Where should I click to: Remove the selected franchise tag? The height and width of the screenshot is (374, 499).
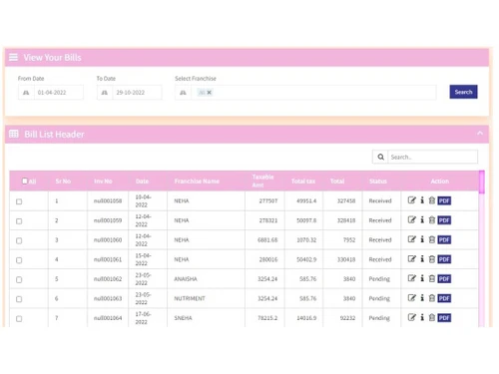tap(210, 93)
